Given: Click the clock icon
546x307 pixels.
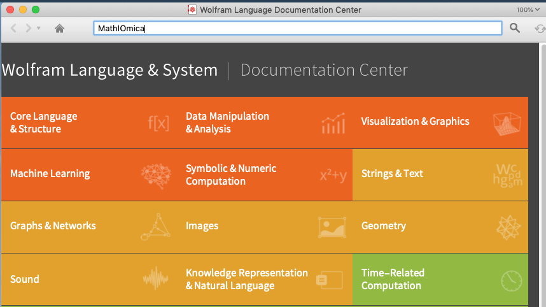Looking at the screenshot, I should (x=512, y=280).
